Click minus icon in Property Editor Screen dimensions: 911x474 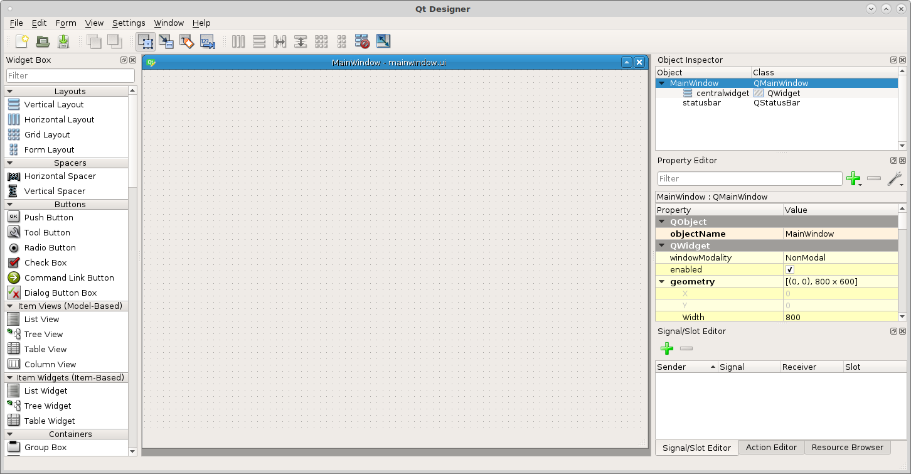(874, 179)
